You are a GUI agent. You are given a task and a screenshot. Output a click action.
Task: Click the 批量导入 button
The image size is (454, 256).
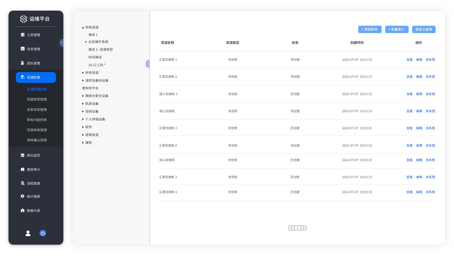[x=397, y=29]
